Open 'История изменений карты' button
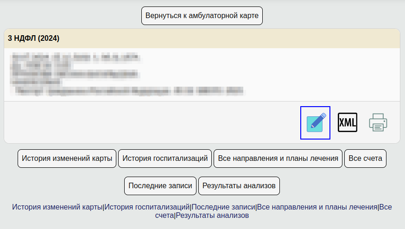Screen dimensions: 405x229 67,159
